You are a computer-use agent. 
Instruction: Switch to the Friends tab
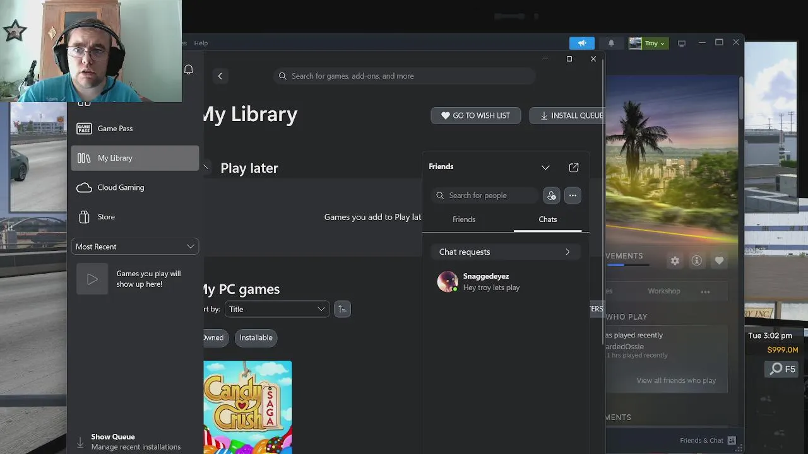tap(464, 219)
